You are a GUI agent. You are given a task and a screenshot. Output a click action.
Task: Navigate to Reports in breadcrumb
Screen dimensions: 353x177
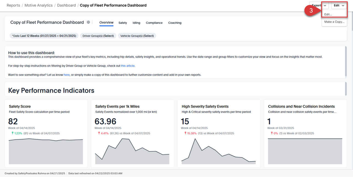tap(13, 5)
